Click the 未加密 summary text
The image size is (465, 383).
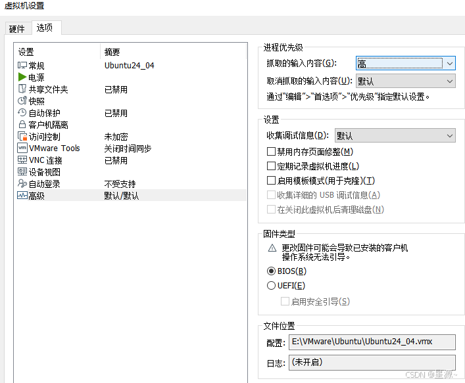pos(116,137)
